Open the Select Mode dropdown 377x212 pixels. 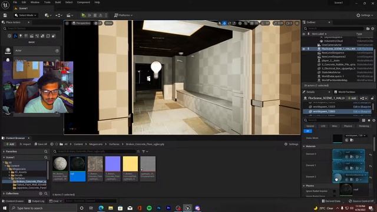(x=25, y=15)
